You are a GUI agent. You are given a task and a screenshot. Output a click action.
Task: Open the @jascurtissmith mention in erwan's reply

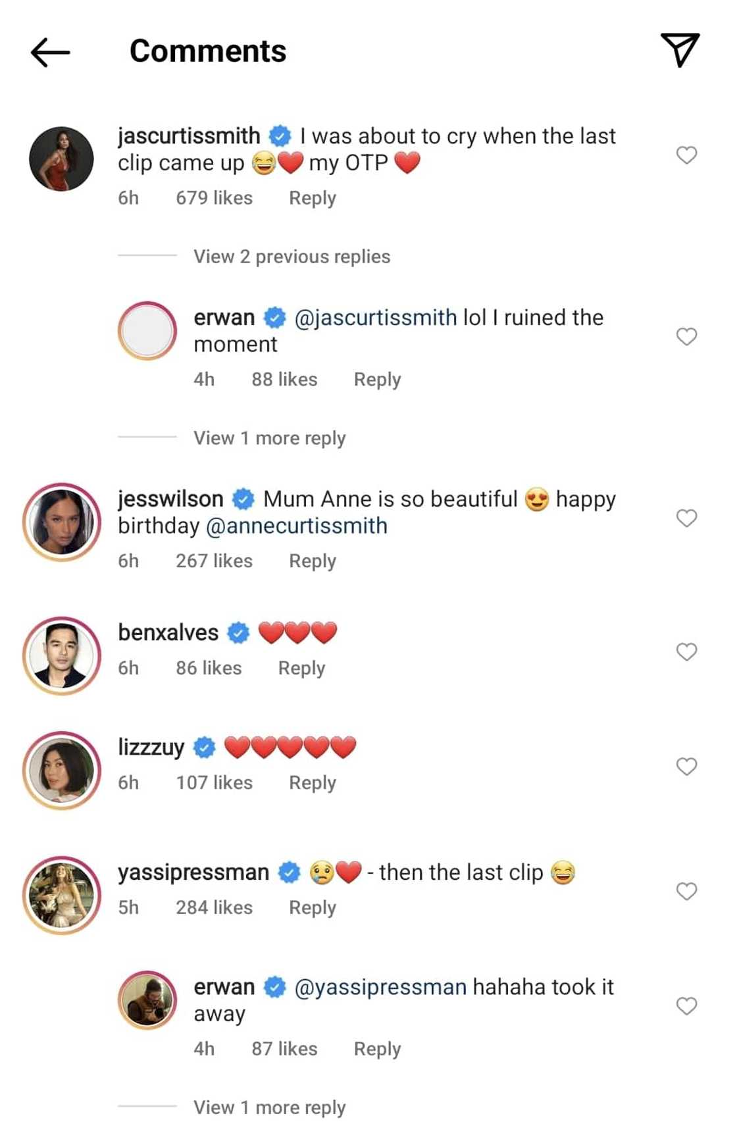click(x=376, y=318)
